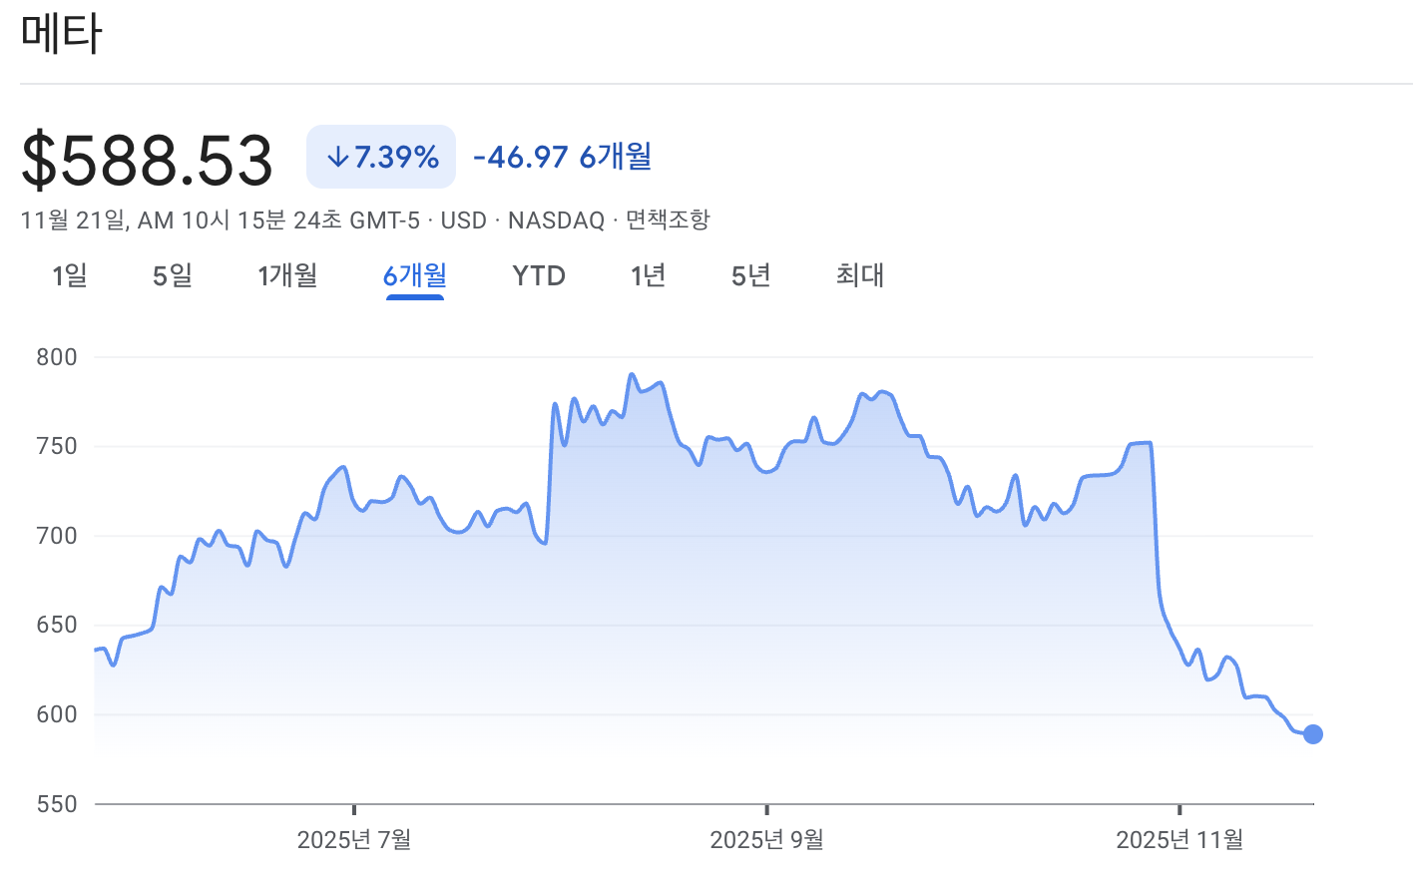Screen dimensions: 1413x892
Task: Click the 2025년 7월 axis label
Action: (x=354, y=840)
